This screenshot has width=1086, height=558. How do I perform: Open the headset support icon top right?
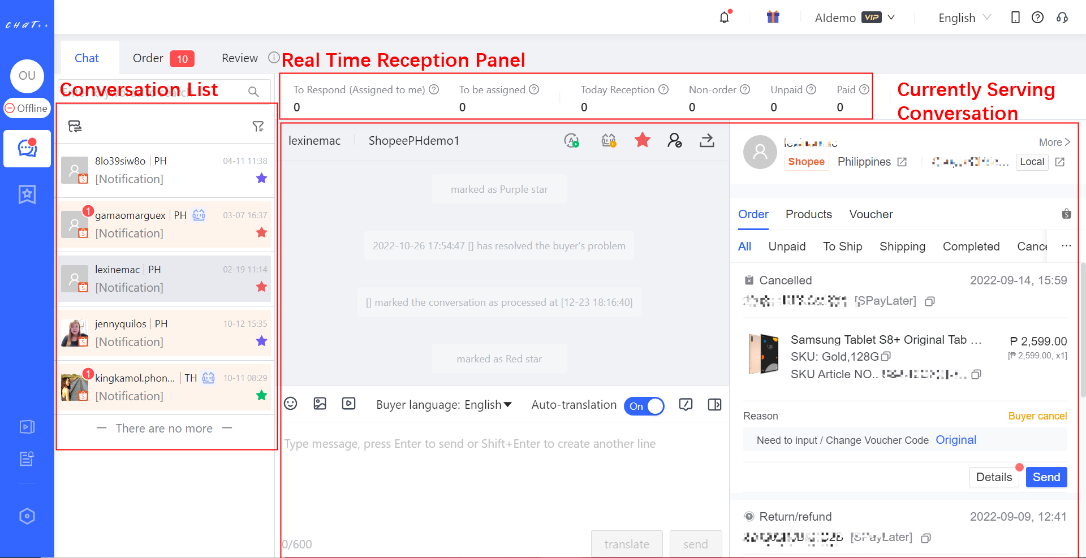(x=1062, y=18)
